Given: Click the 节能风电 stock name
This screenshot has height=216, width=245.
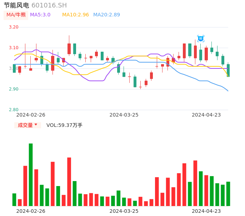Looking at the screenshot, I should point(16,5).
